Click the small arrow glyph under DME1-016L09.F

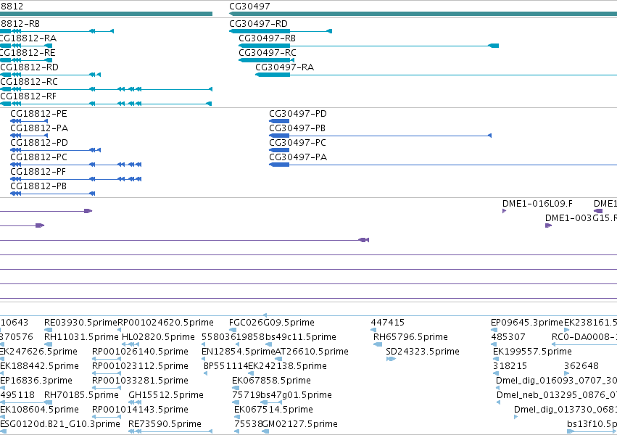504,211
